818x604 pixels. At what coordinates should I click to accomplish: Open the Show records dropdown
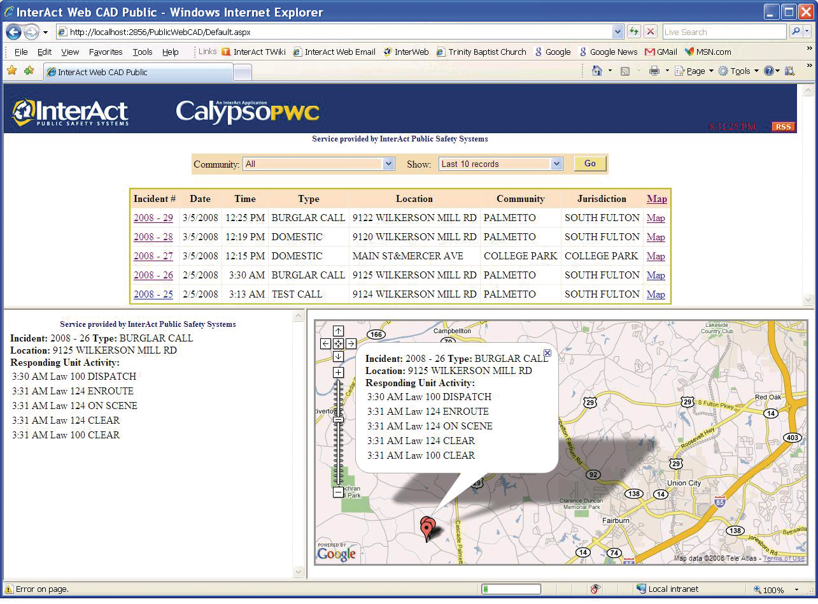click(x=556, y=164)
